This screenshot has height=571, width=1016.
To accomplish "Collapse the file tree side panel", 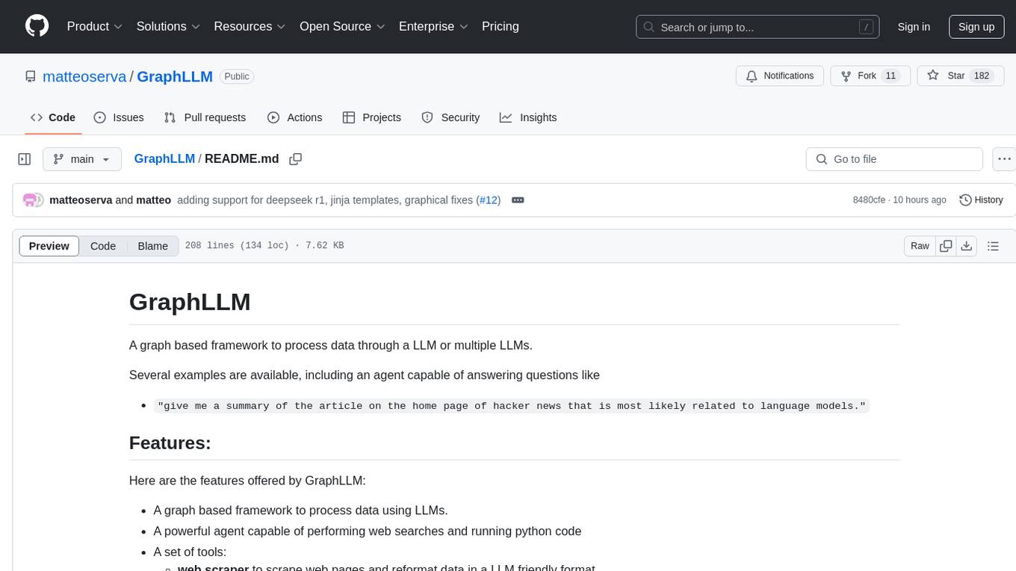I will point(25,159).
